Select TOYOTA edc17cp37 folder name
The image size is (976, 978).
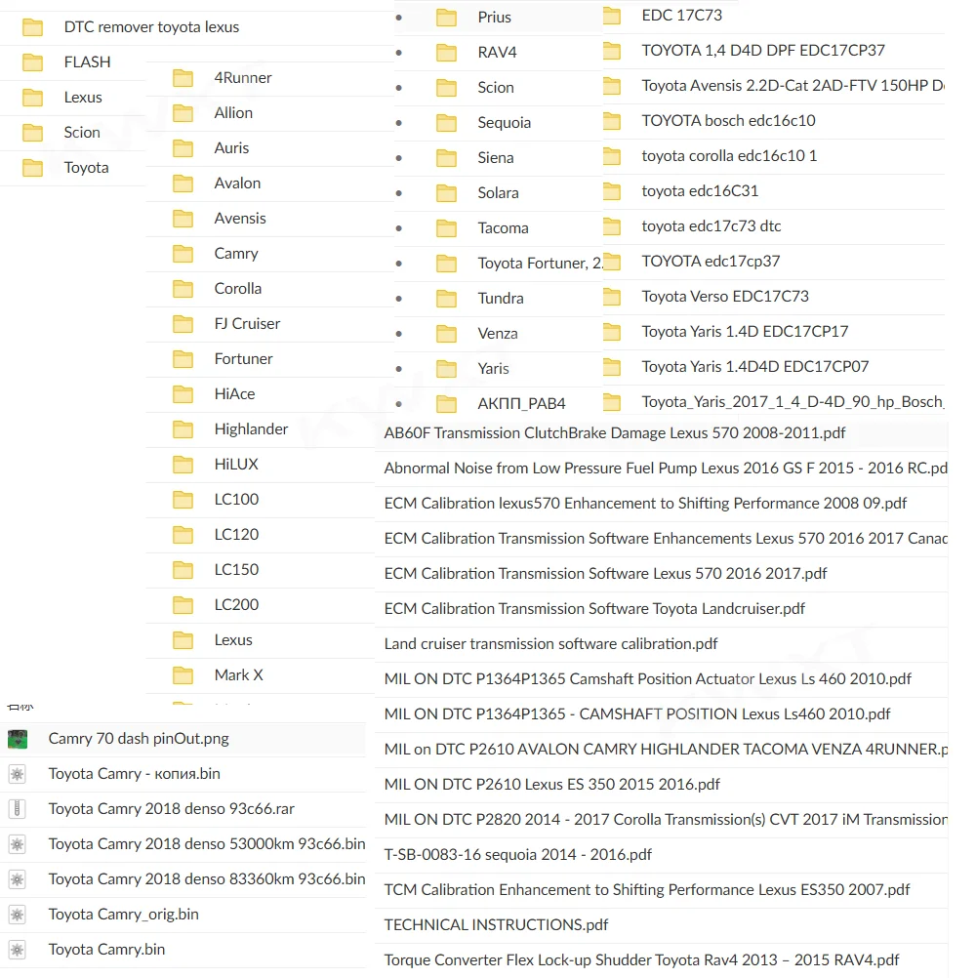pyautogui.click(x=711, y=262)
